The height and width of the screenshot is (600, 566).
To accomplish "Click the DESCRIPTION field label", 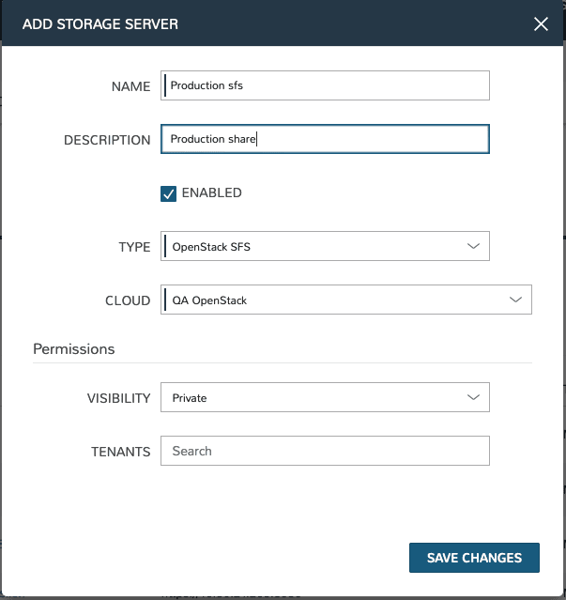I will 107,140.
